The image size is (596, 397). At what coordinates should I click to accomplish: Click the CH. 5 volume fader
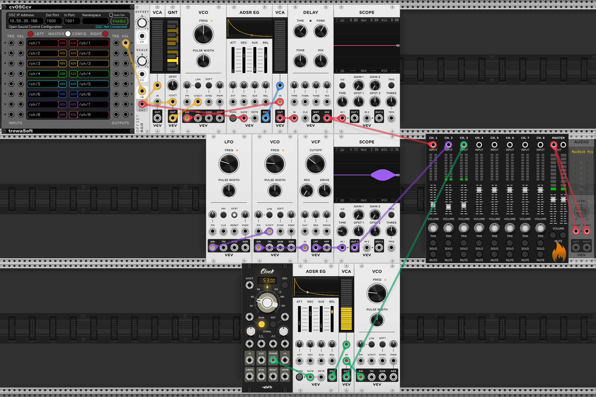(494, 190)
